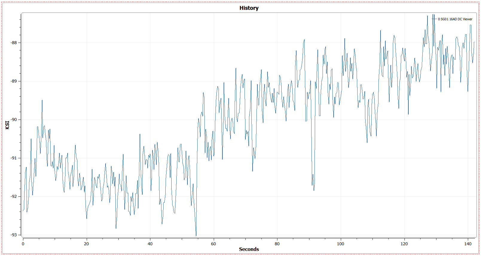Click the 60 x-axis tick label

tap(213, 244)
